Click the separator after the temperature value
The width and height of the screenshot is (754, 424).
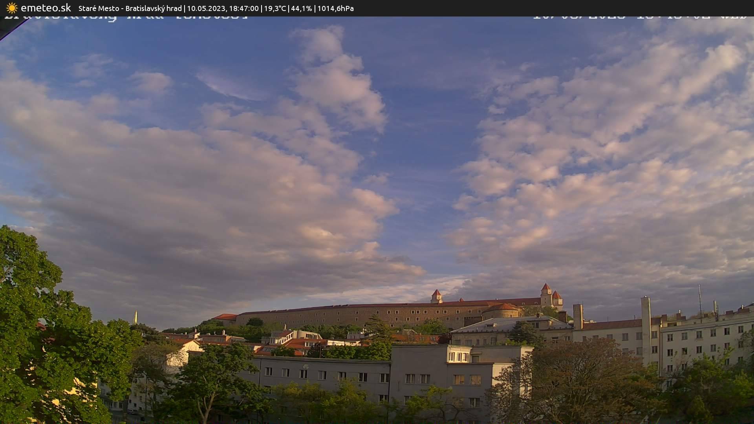coord(289,8)
